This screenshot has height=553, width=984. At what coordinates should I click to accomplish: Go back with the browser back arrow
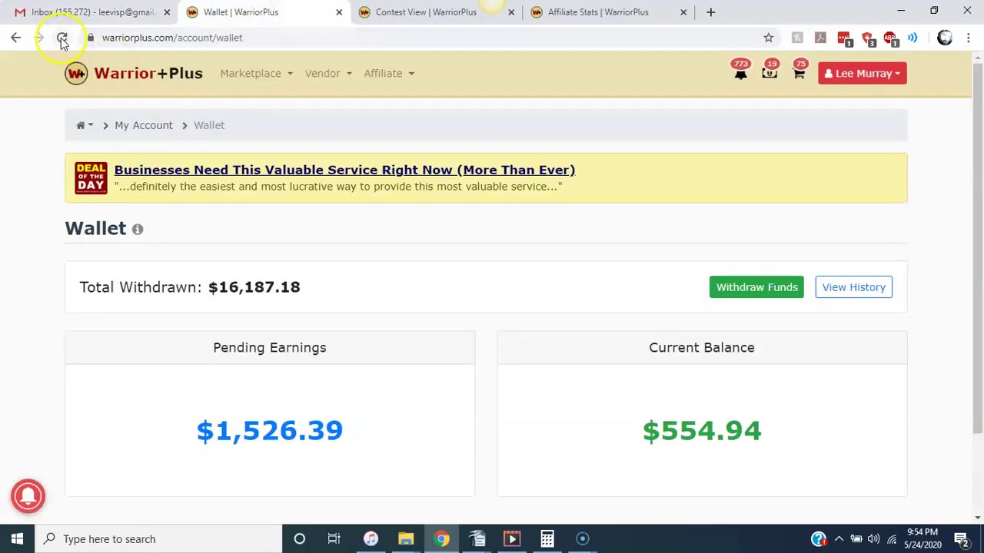click(15, 38)
